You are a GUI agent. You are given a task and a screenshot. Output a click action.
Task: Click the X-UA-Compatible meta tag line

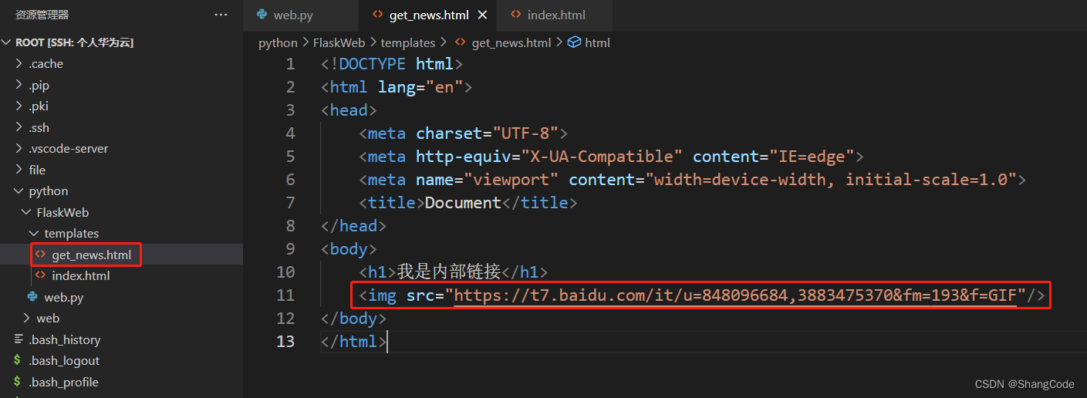(611, 156)
